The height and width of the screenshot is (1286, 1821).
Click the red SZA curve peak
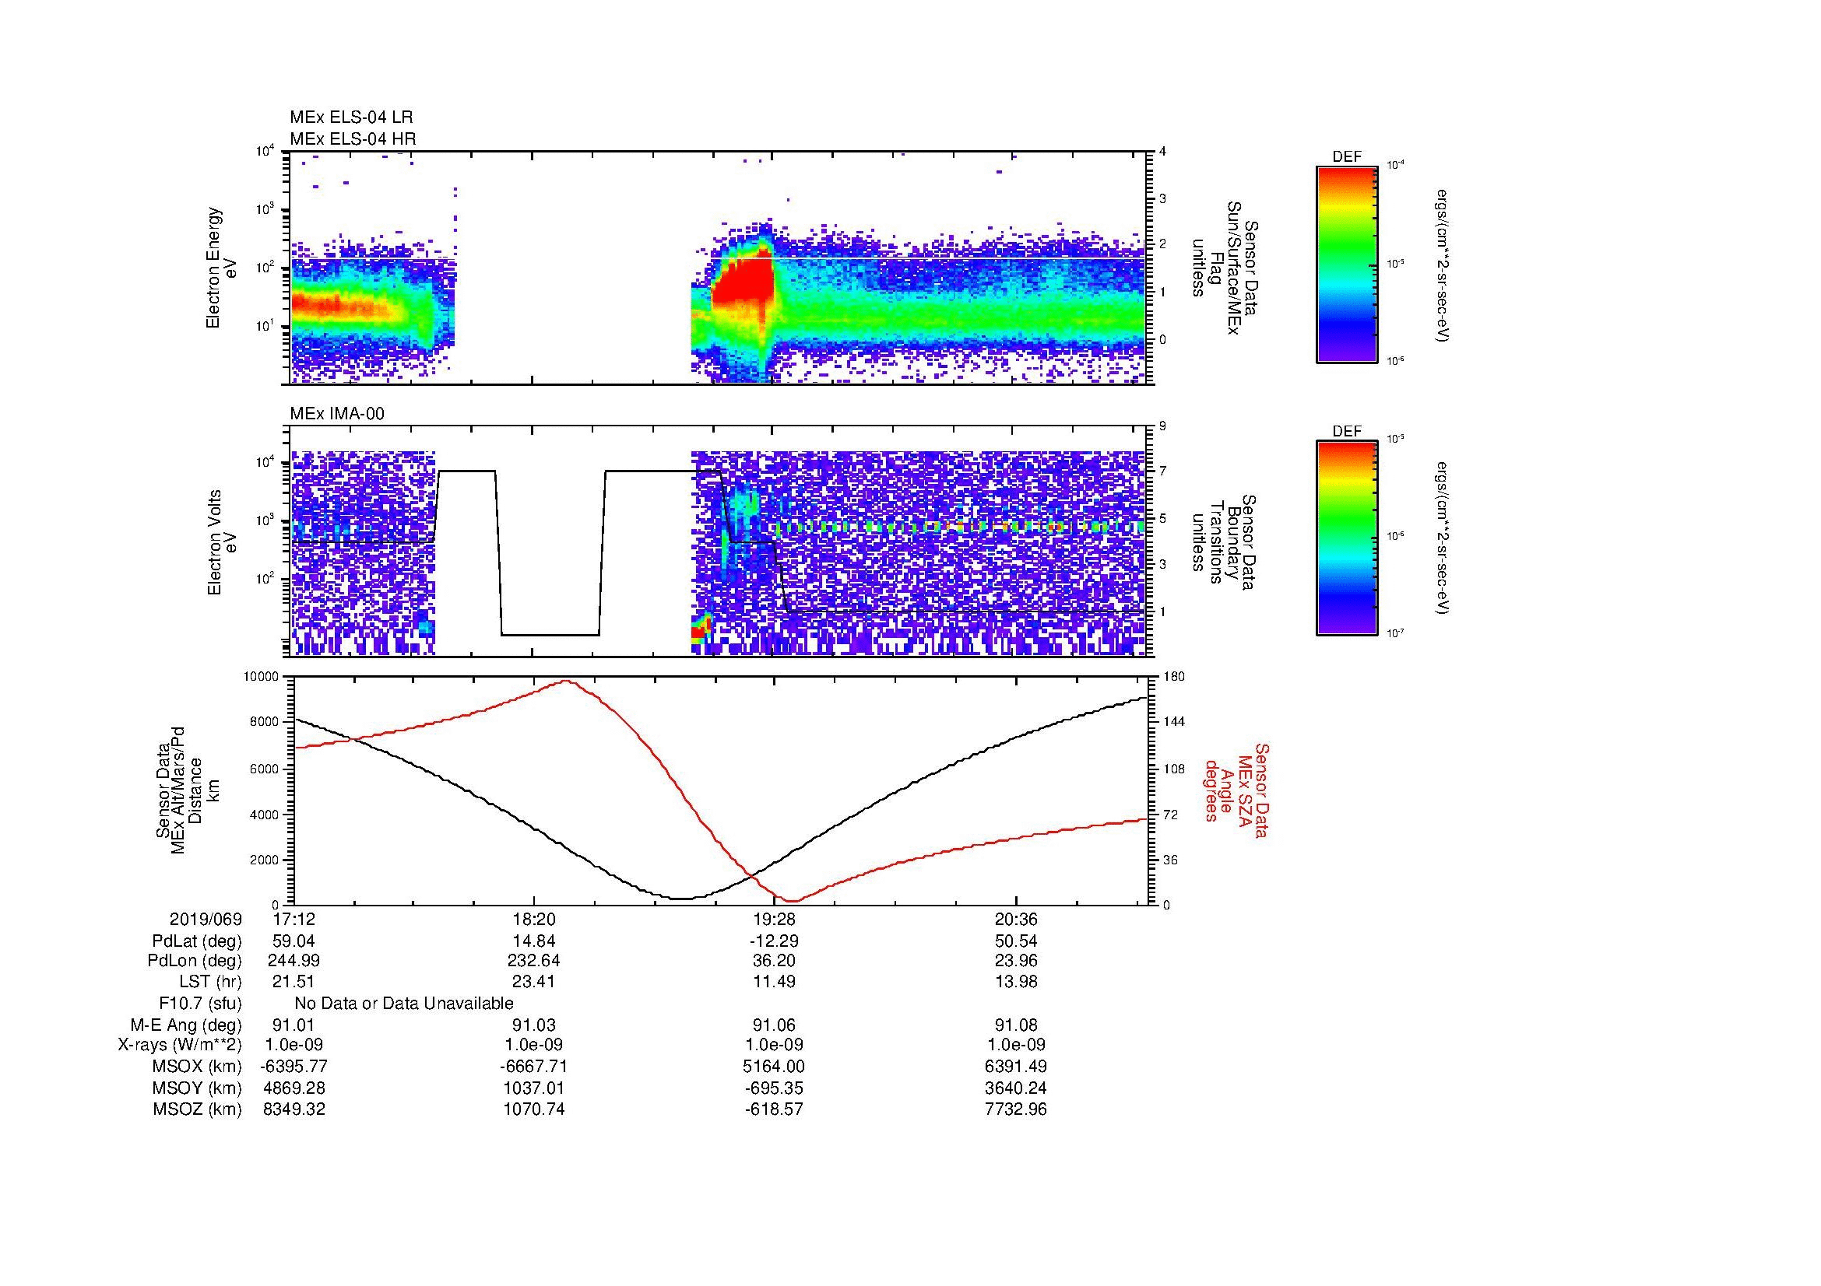coord(567,681)
